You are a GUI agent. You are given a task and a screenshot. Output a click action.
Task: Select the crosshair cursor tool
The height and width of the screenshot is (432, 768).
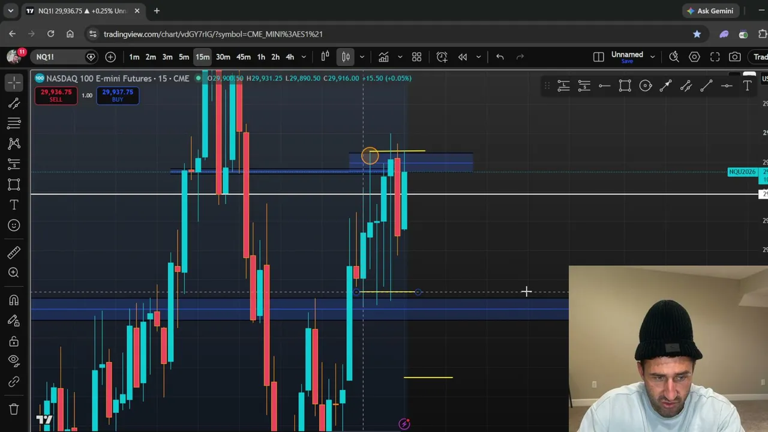(x=14, y=82)
